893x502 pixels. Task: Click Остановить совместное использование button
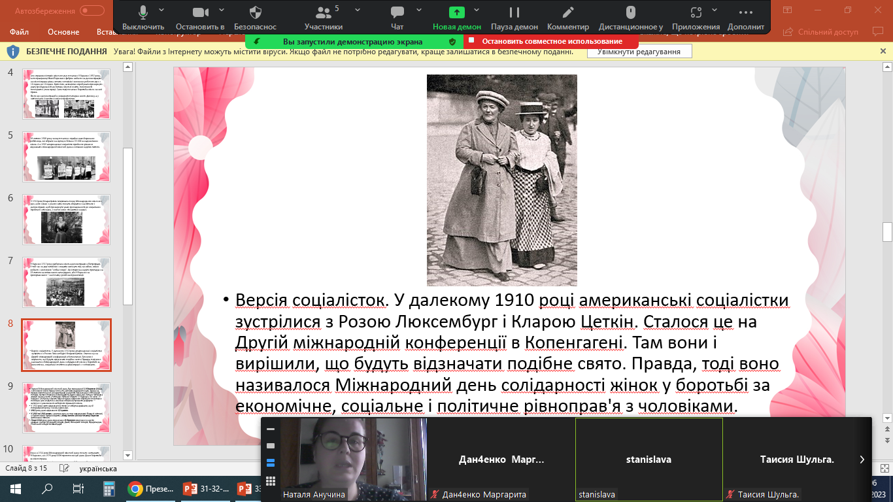tap(552, 41)
